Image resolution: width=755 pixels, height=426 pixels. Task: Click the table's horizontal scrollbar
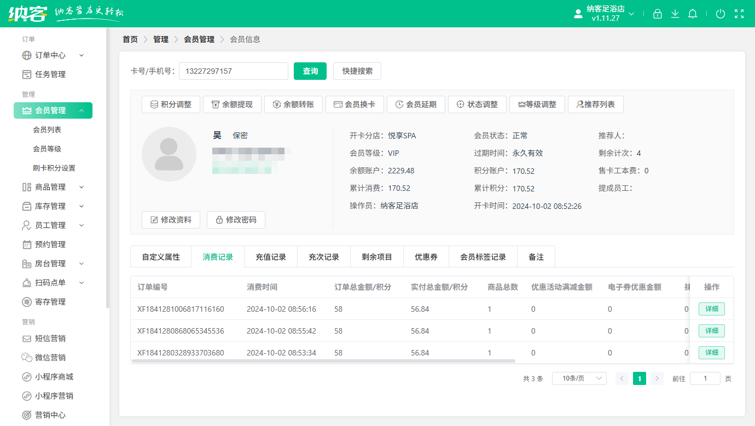point(323,361)
